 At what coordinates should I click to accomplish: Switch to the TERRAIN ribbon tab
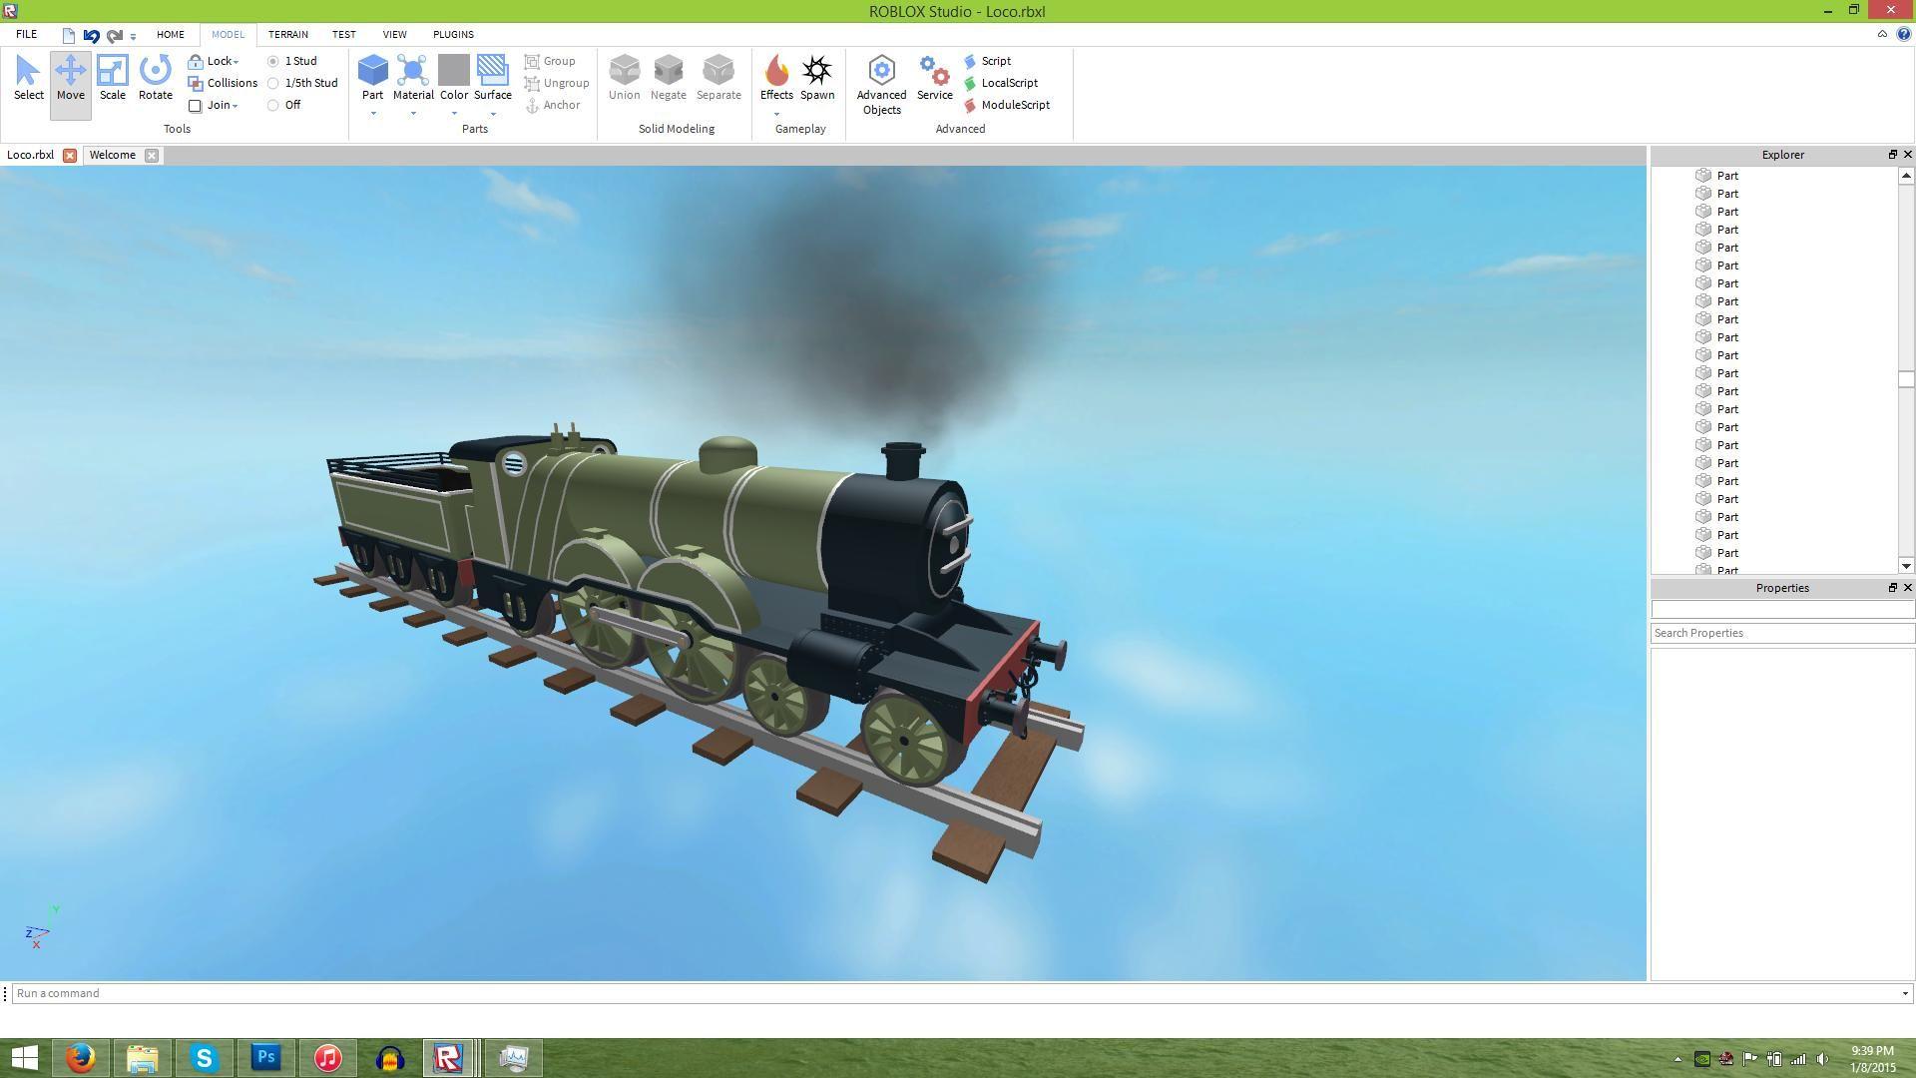(x=287, y=34)
